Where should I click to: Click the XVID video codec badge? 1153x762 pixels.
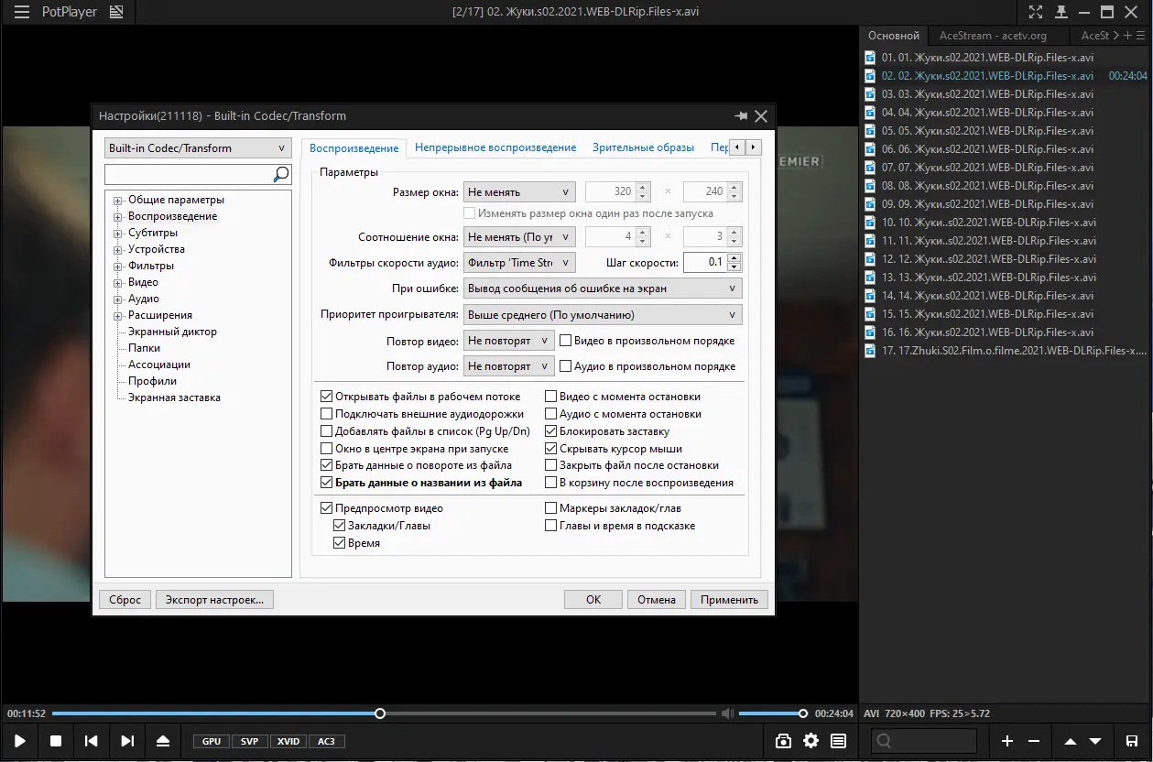tap(288, 742)
